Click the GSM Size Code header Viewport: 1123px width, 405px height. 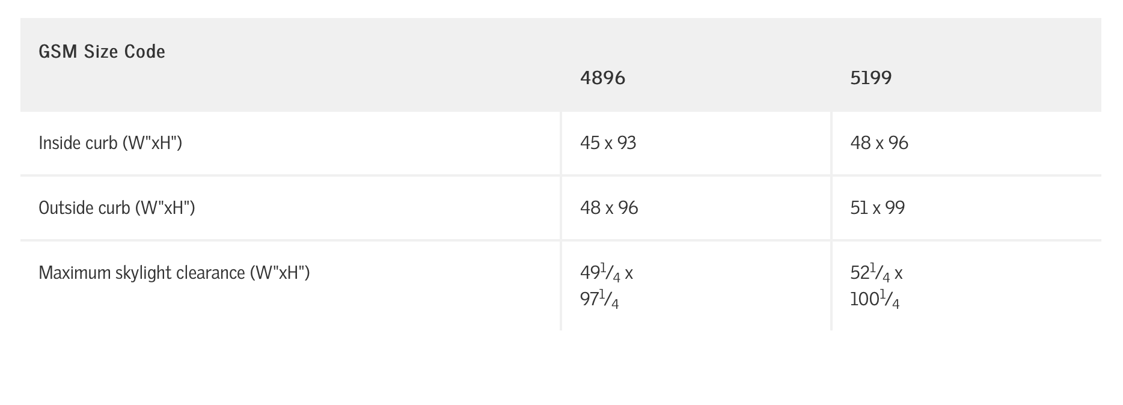(102, 52)
